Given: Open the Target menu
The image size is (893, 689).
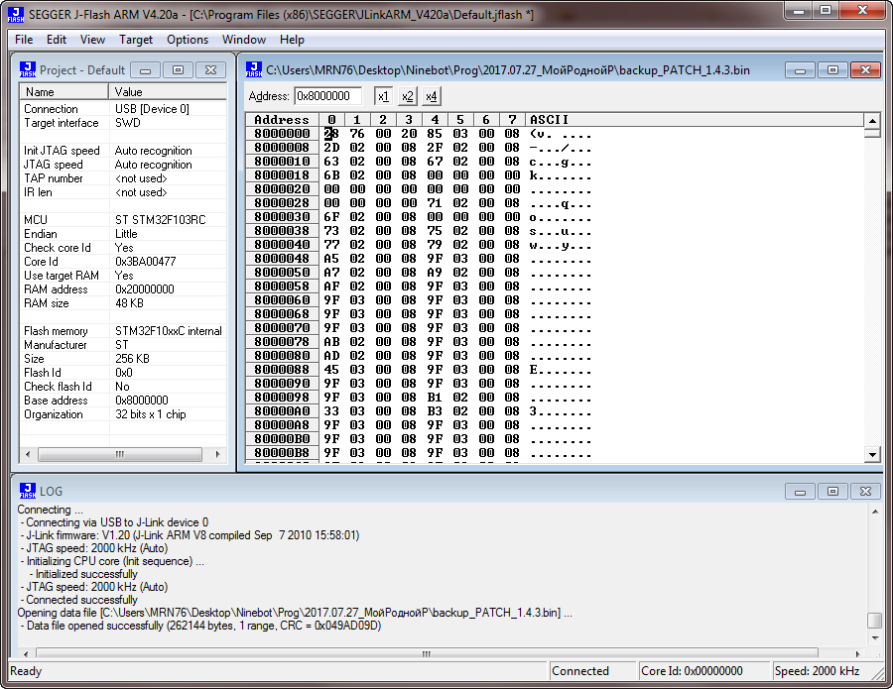Looking at the screenshot, I should [x=136, y=40].
